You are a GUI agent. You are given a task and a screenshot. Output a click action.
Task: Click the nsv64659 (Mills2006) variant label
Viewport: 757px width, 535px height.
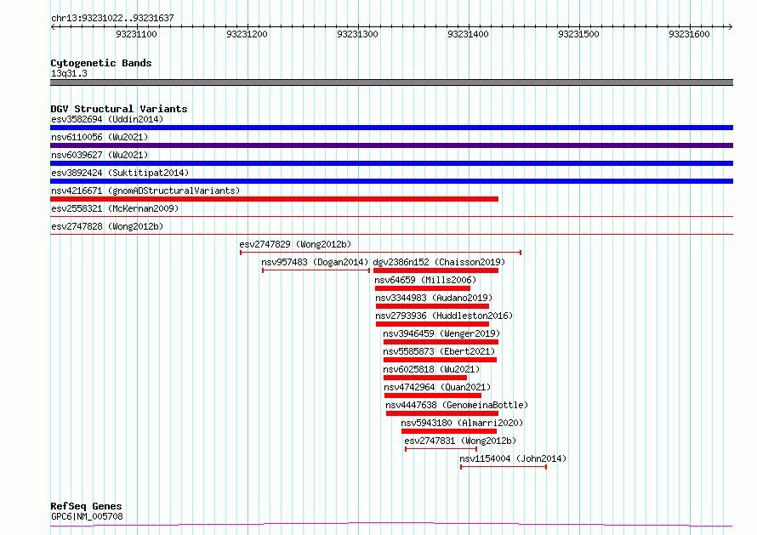pos(425,280)
